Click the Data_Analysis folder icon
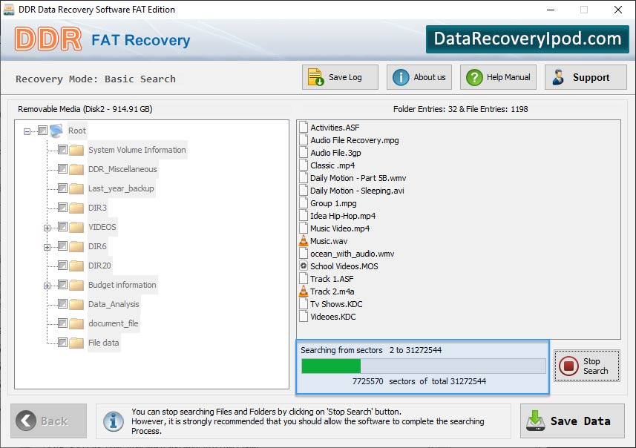This screenshot has width=636, height=448. tap(76, 304)
